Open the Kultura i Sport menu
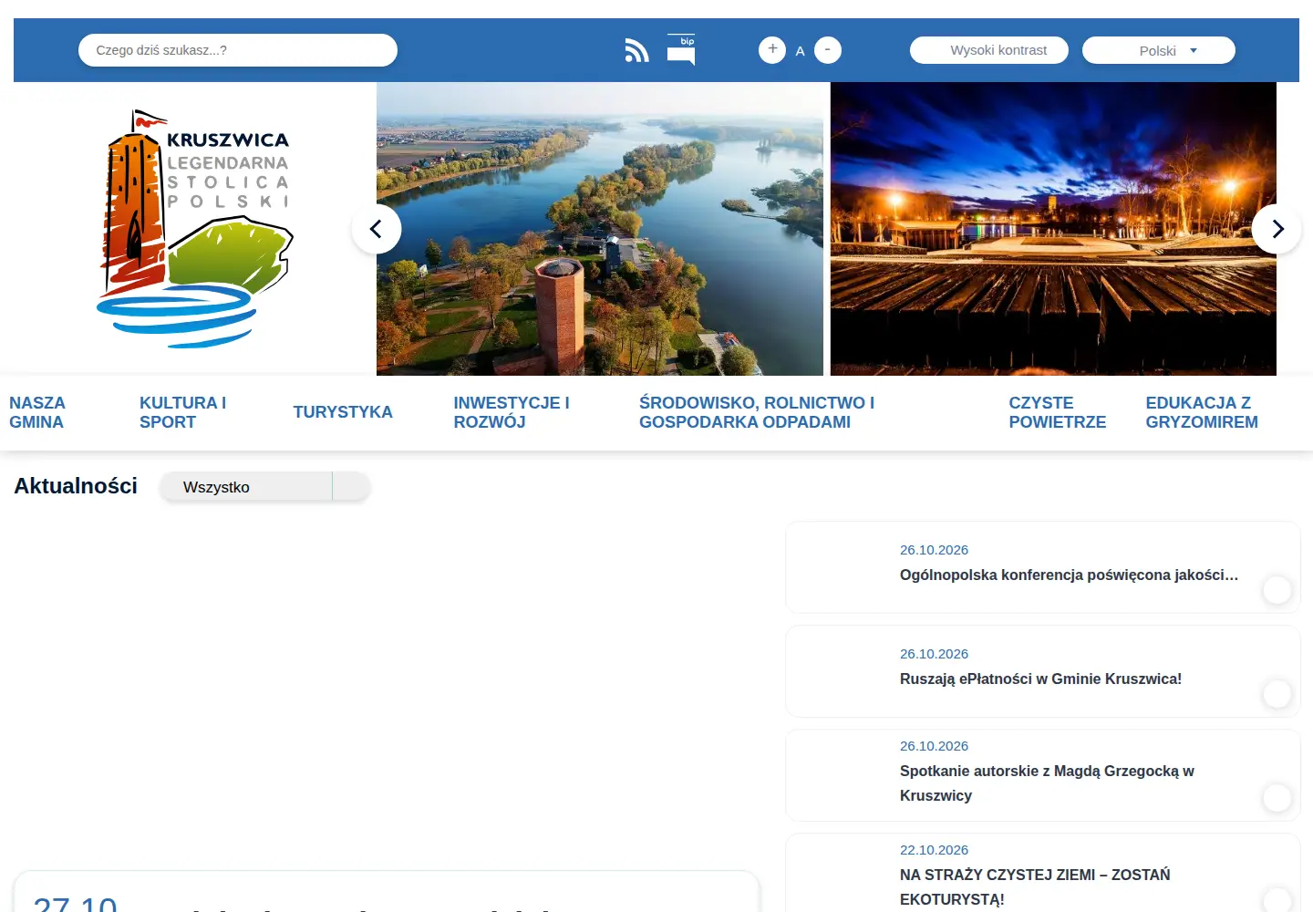The image size is (1313, 912). (182, 412)
